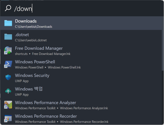Screen dimensions: 164x125
Task: Launch Free Download Manager result
Action: click(81, 50)
